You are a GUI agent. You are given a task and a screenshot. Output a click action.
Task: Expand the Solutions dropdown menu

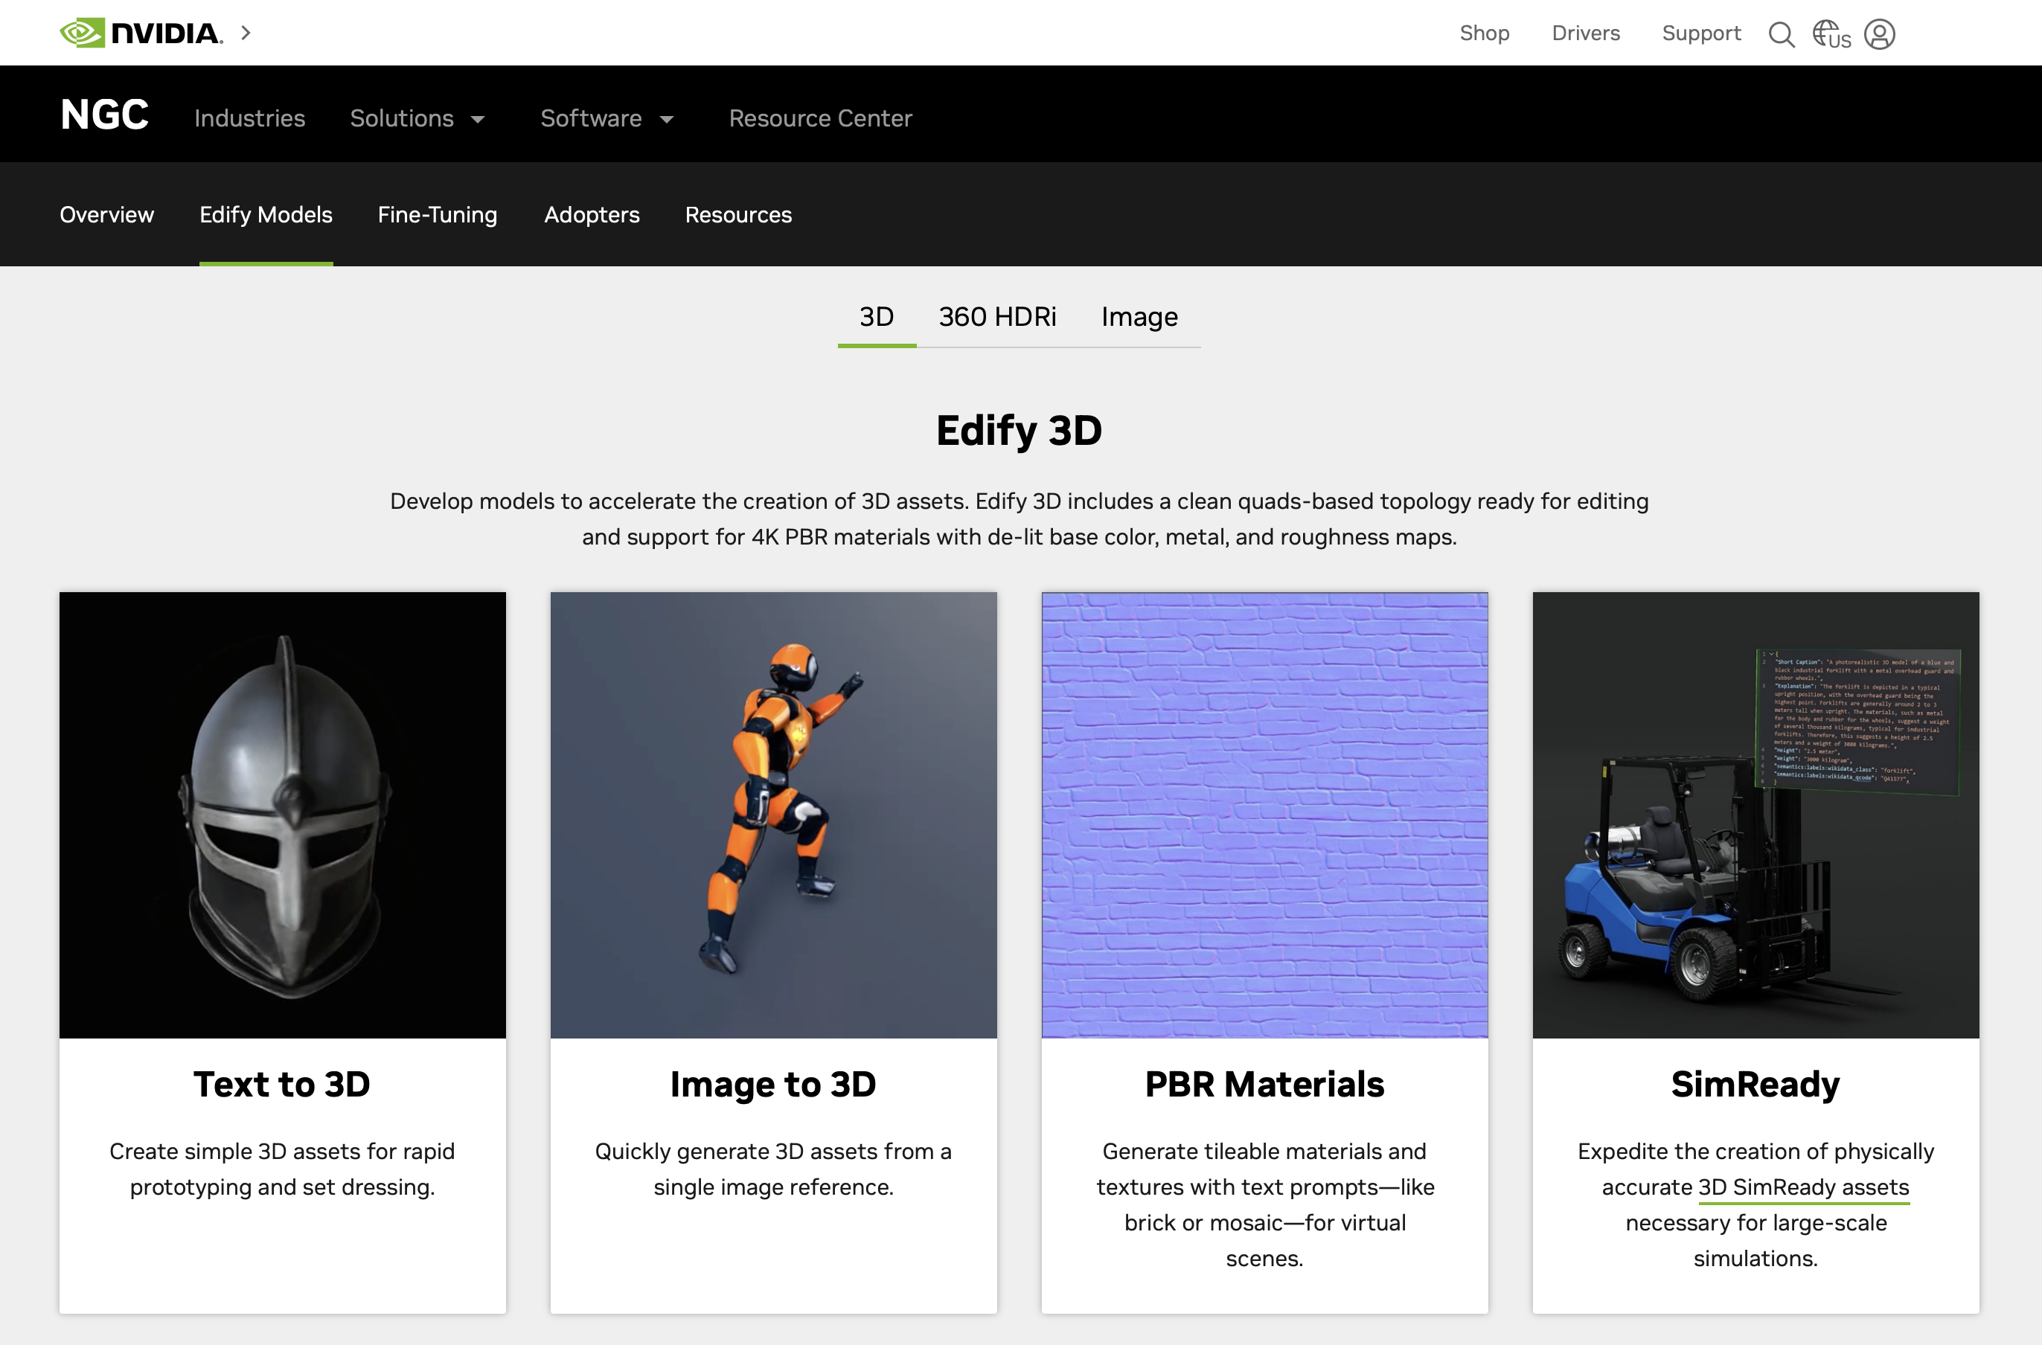[417, 118]
